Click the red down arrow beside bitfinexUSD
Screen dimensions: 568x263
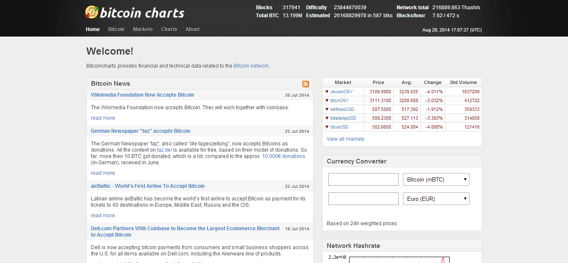click(x=327, y=109)
